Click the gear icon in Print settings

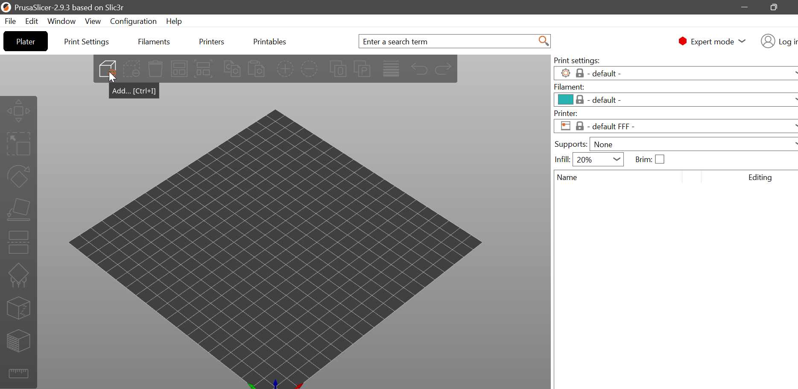point(566,73)
